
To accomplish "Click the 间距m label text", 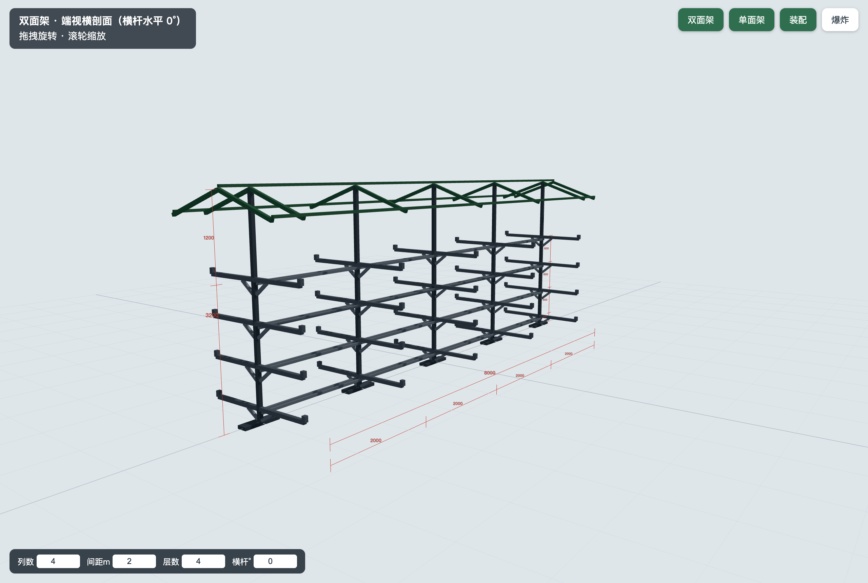I will [x=98, y=561].
